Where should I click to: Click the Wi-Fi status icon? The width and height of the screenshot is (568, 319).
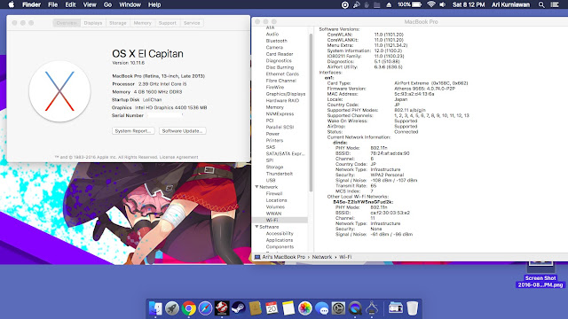[430, 4]
